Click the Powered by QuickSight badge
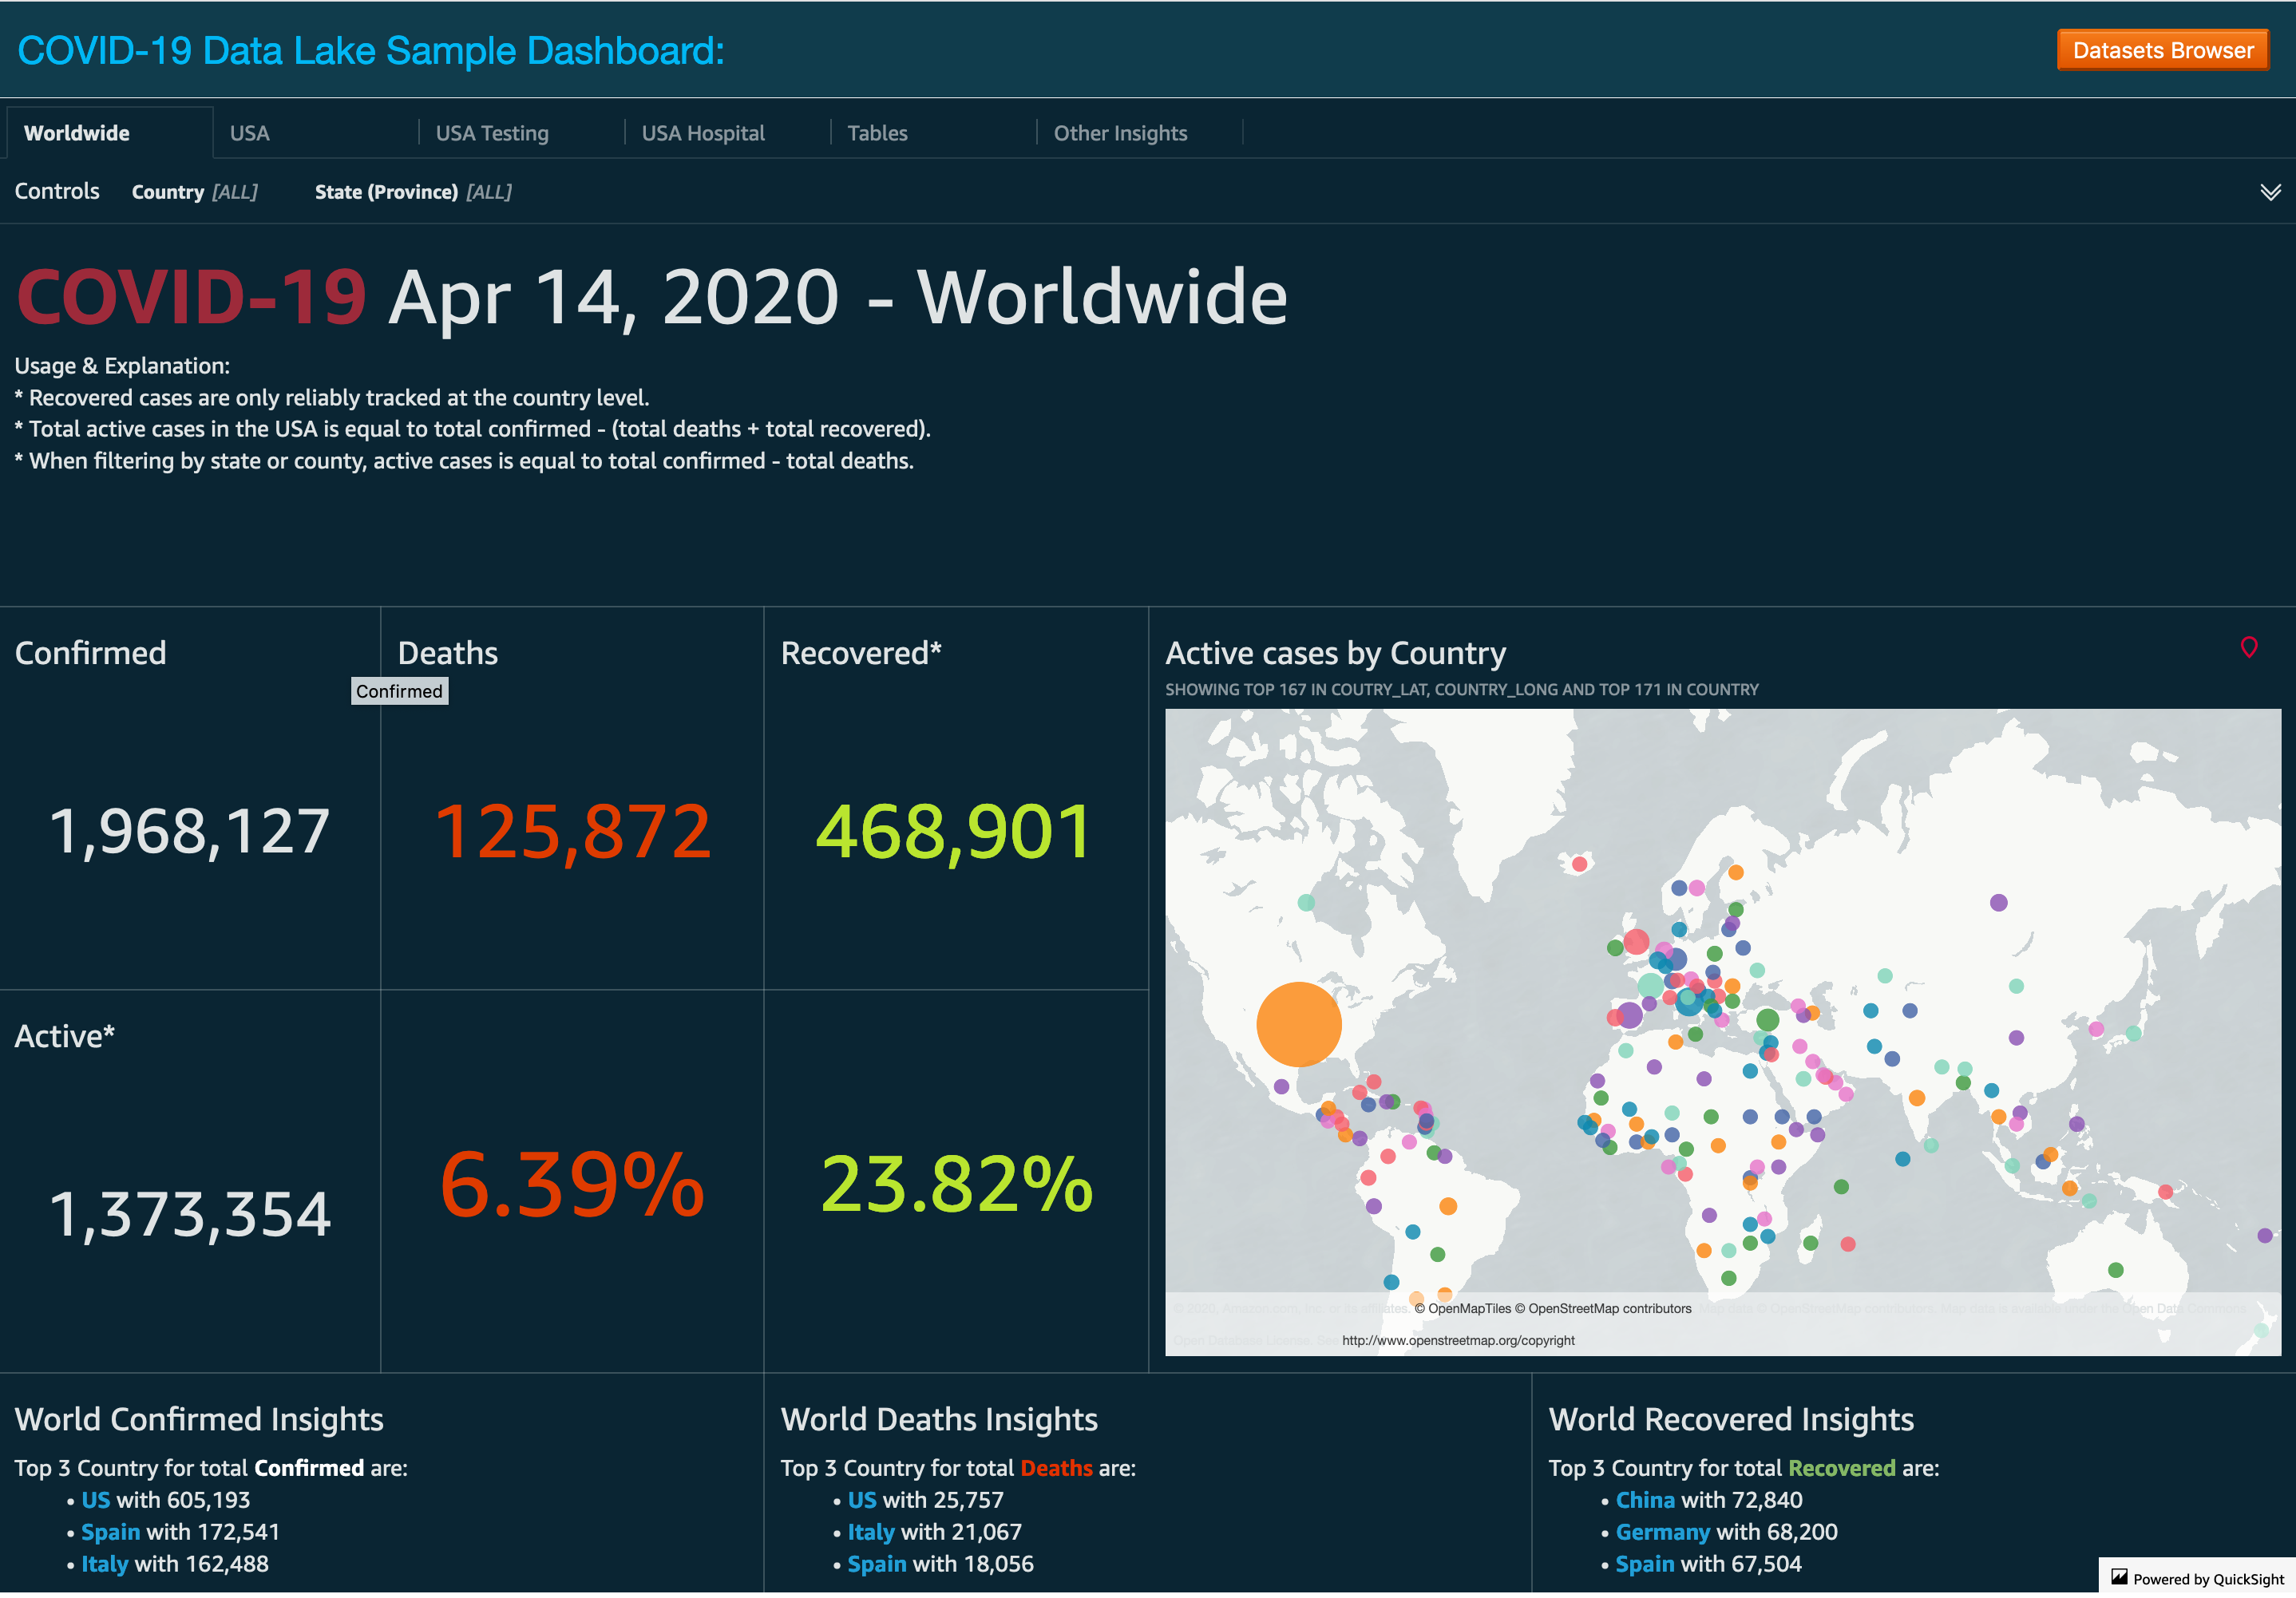 point(2196,1578)
